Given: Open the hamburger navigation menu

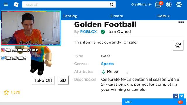Looking at the screenshot, I should [6, 4].
